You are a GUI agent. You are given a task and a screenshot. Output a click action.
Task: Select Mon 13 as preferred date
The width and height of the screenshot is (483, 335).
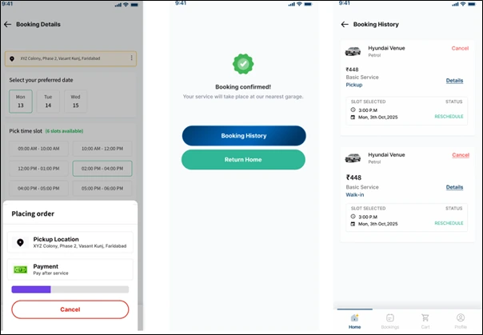pyautogui.click(x=21, y=102)
